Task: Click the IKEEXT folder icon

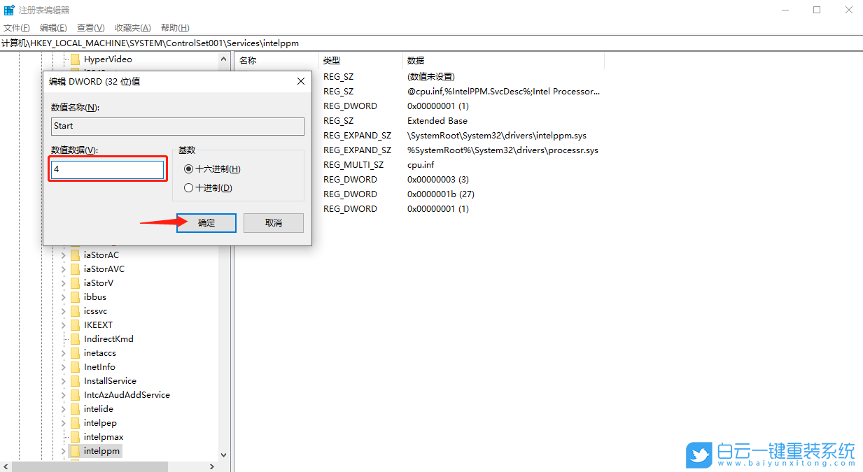Action: click(74, 324)
